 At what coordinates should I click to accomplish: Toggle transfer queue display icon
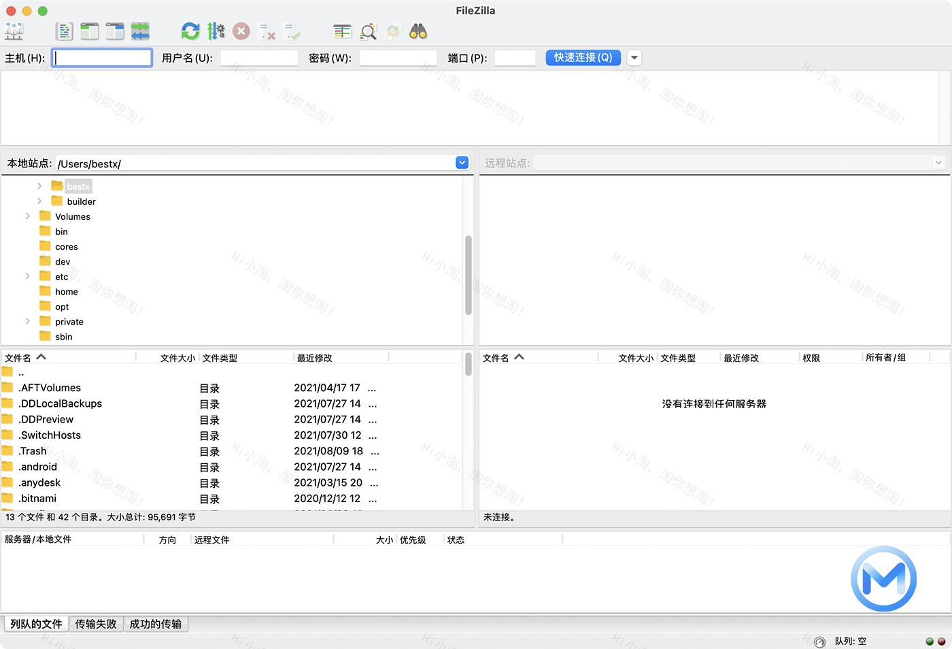tap(140, 31)
